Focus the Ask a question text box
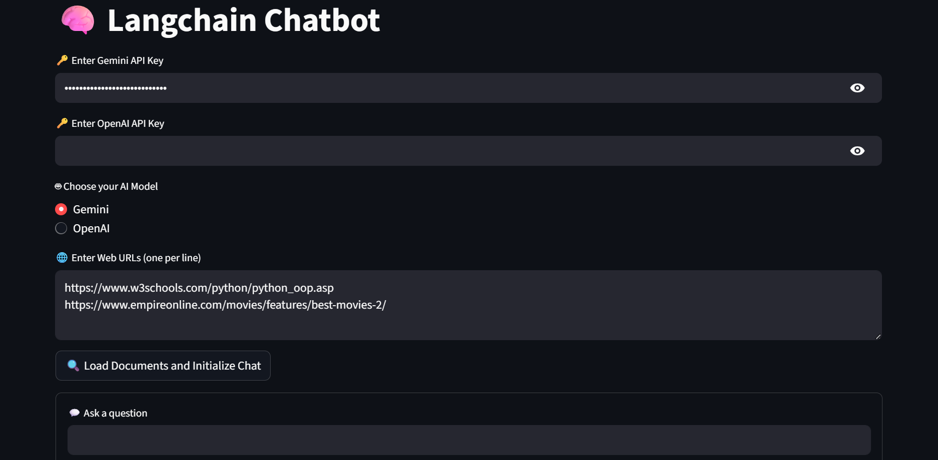Image resolution: width=938 pixels, height=460 pixels. point(469,440)
